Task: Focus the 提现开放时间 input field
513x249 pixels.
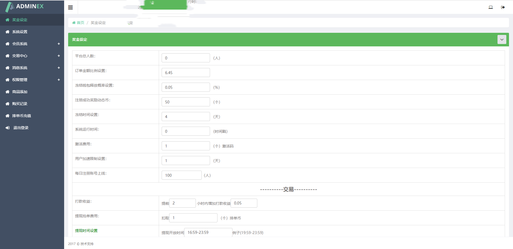Action: click(208, 232)
